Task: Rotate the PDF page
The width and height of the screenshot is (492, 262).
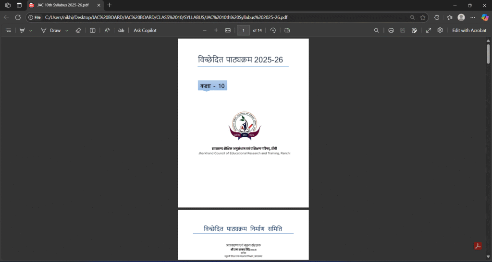Action: [273, 30]
